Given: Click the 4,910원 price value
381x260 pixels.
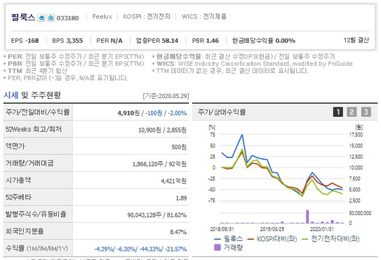Looking at the screenshot, I should pos(129,113).
